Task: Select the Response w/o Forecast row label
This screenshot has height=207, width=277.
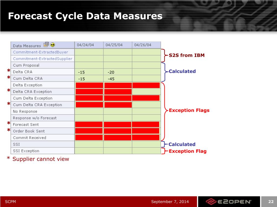Action: 35,118
